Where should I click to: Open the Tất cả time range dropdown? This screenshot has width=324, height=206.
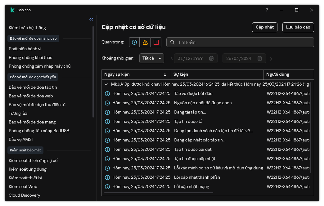(152, 58)
